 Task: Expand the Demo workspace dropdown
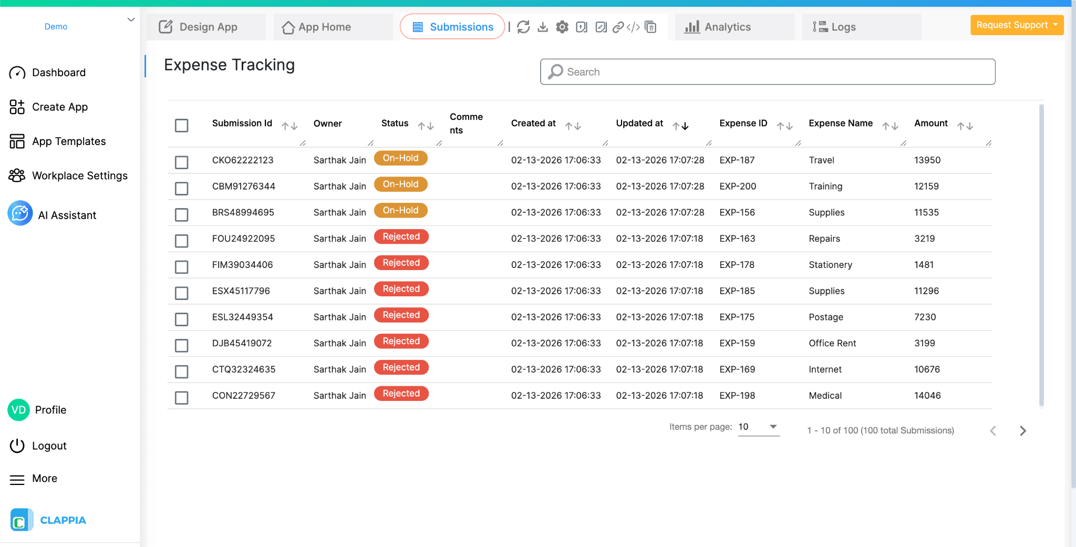pyautogui.click(x=130, y=19)
